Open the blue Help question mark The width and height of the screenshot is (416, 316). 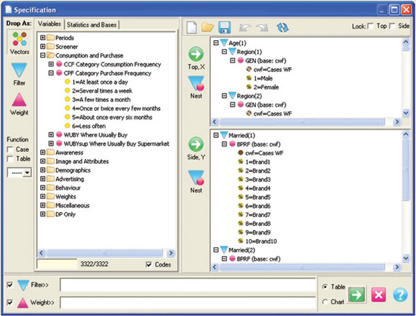[x=400, y=295]
